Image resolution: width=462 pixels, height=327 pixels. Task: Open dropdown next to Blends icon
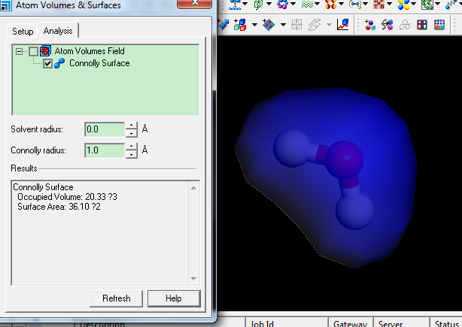click(293, 4)
